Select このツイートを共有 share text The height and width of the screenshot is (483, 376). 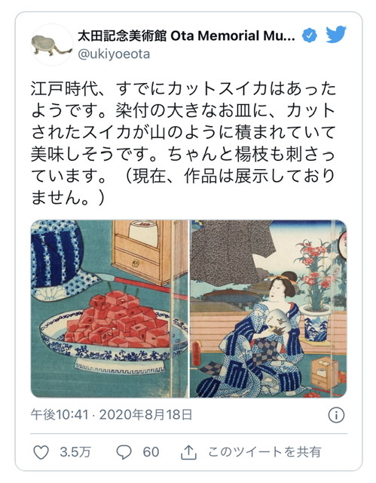click(x=264, y=452)
